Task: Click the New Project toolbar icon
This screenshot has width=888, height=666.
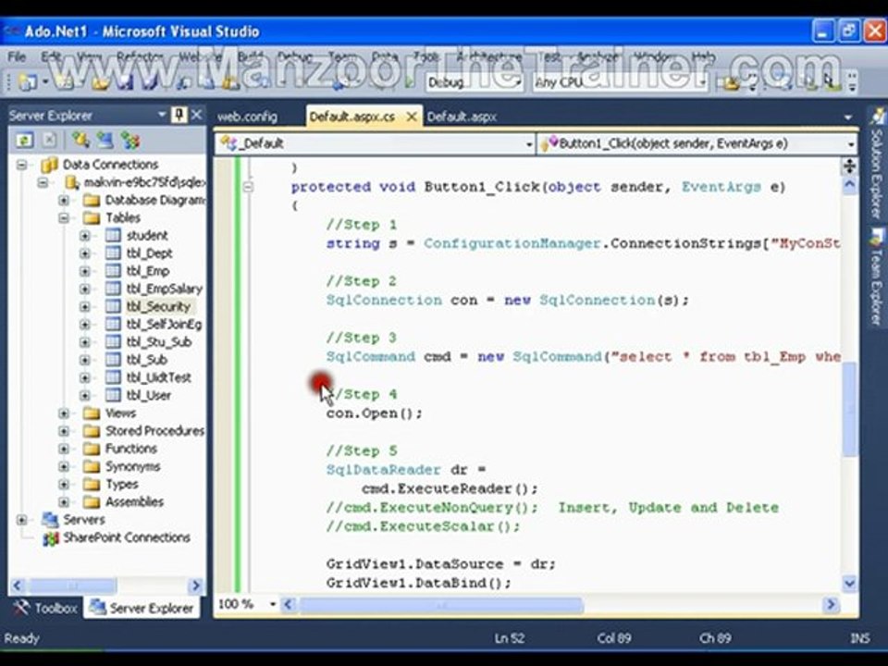Action: tap(27, 82)
